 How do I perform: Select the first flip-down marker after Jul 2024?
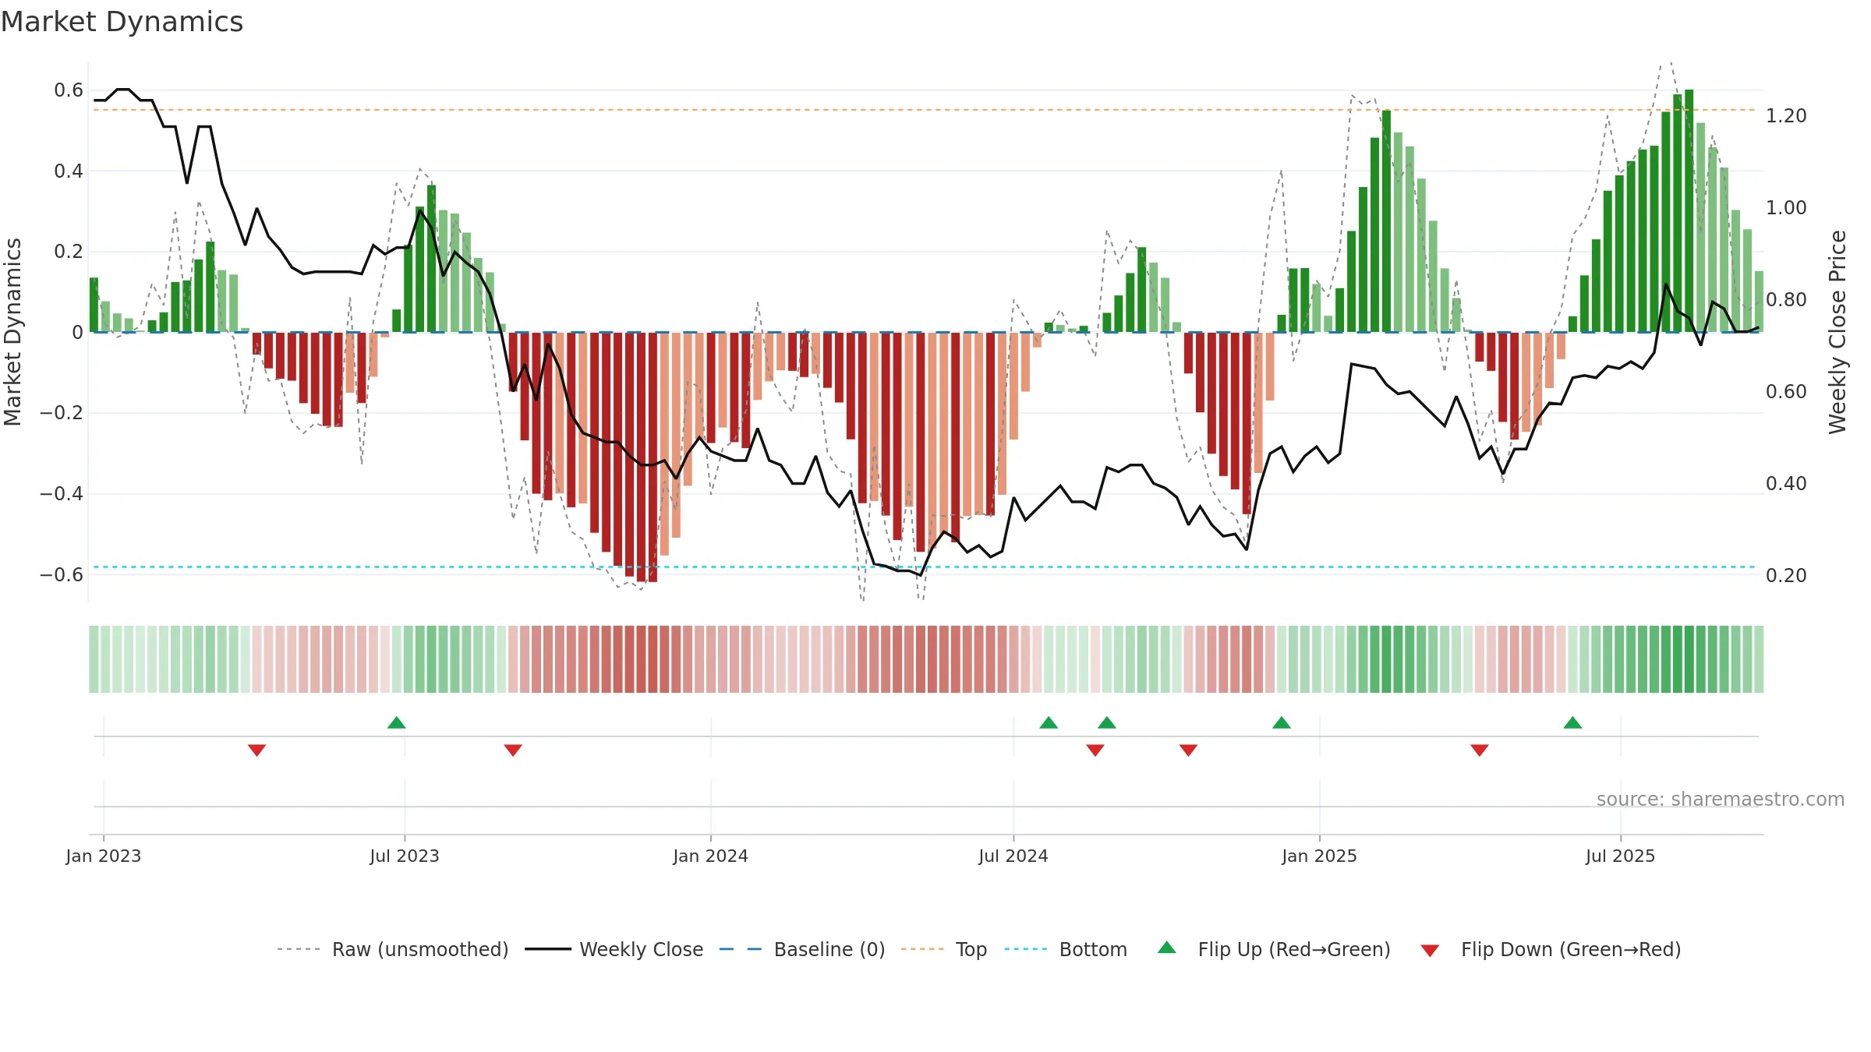(1095, 750)
